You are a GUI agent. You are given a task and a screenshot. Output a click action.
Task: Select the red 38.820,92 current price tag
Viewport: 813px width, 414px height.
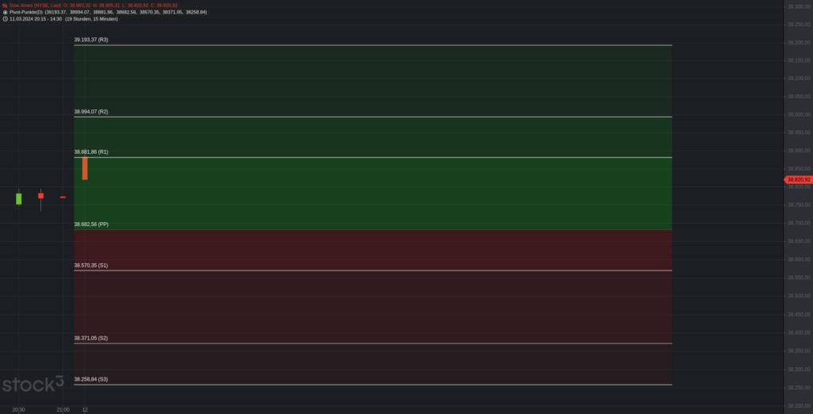pyautogui.click(x=798, y=180)
